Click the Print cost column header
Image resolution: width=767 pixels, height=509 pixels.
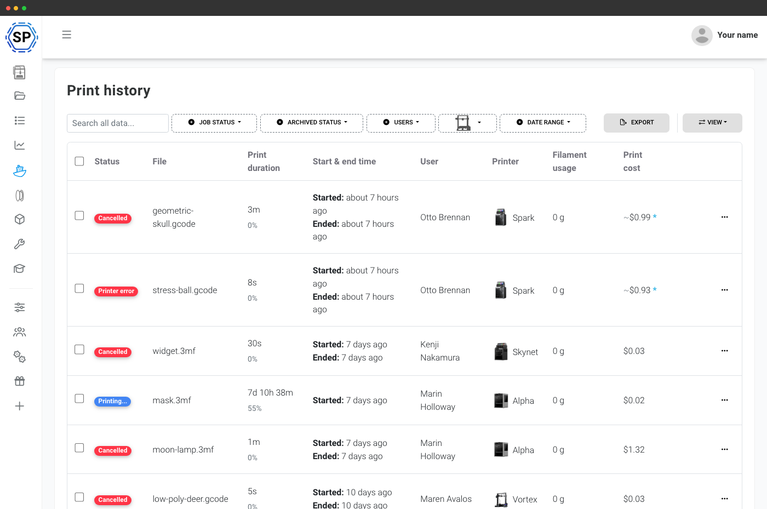click(x=633, y=162)
